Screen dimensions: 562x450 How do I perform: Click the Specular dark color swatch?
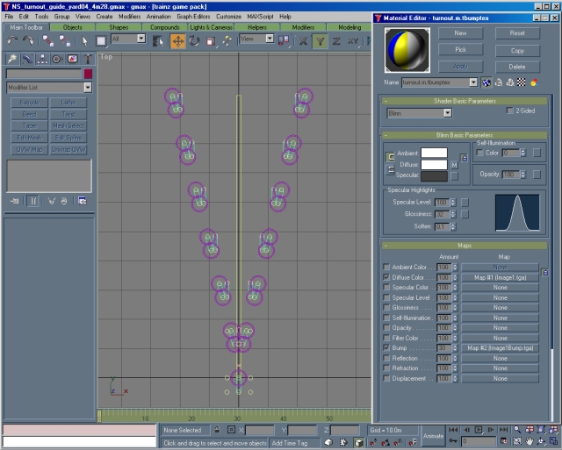tap(434, 175)
